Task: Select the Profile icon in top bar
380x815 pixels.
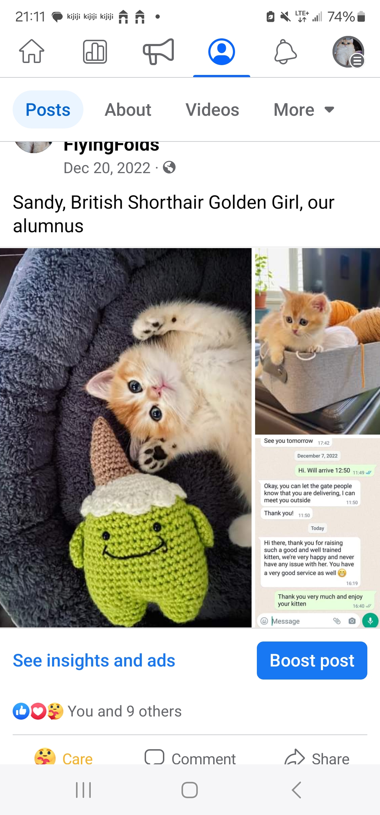Action: 222,52
